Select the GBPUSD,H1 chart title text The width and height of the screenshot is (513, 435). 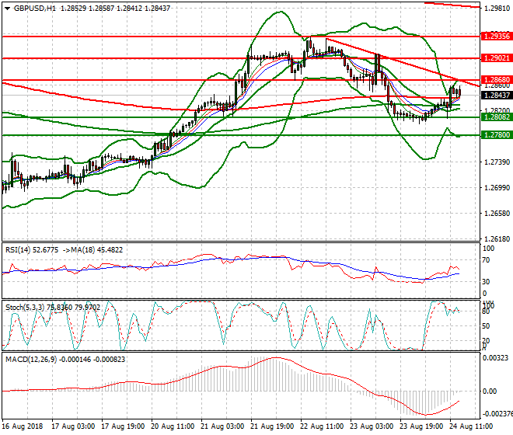point(35,9)
